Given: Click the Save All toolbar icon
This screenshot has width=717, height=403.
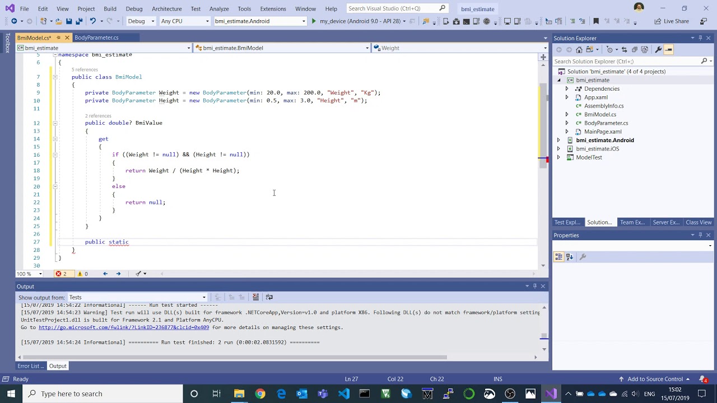Looking at the screenshot, I should (x=79, y=21).
